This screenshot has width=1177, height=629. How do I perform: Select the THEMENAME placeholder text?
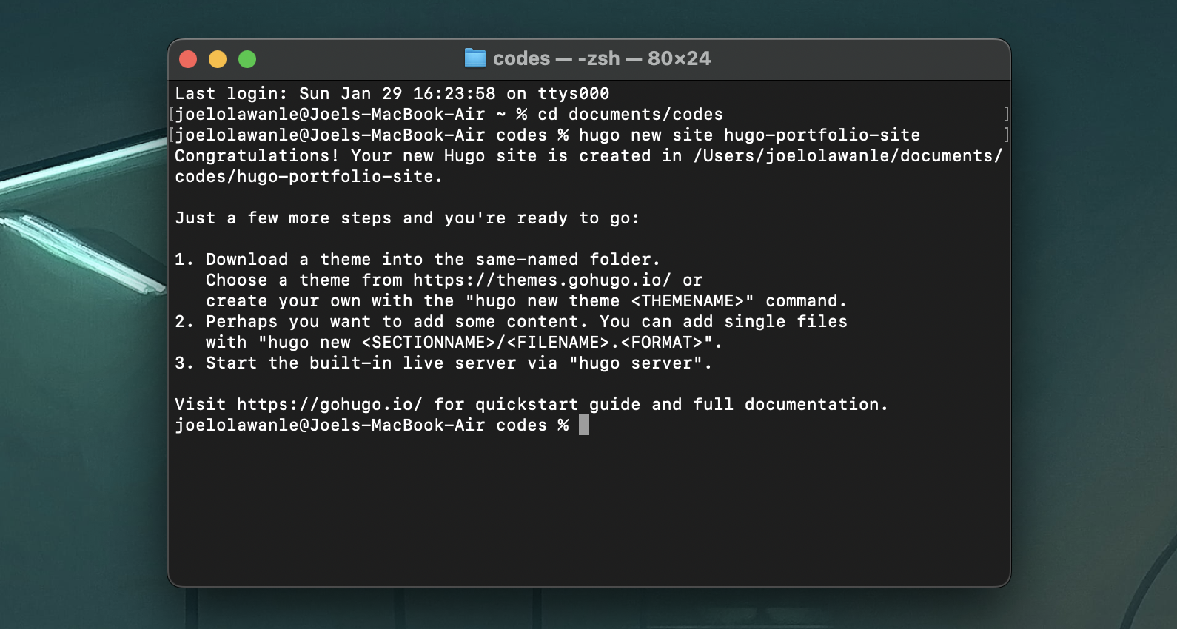(x=688, y=300)
